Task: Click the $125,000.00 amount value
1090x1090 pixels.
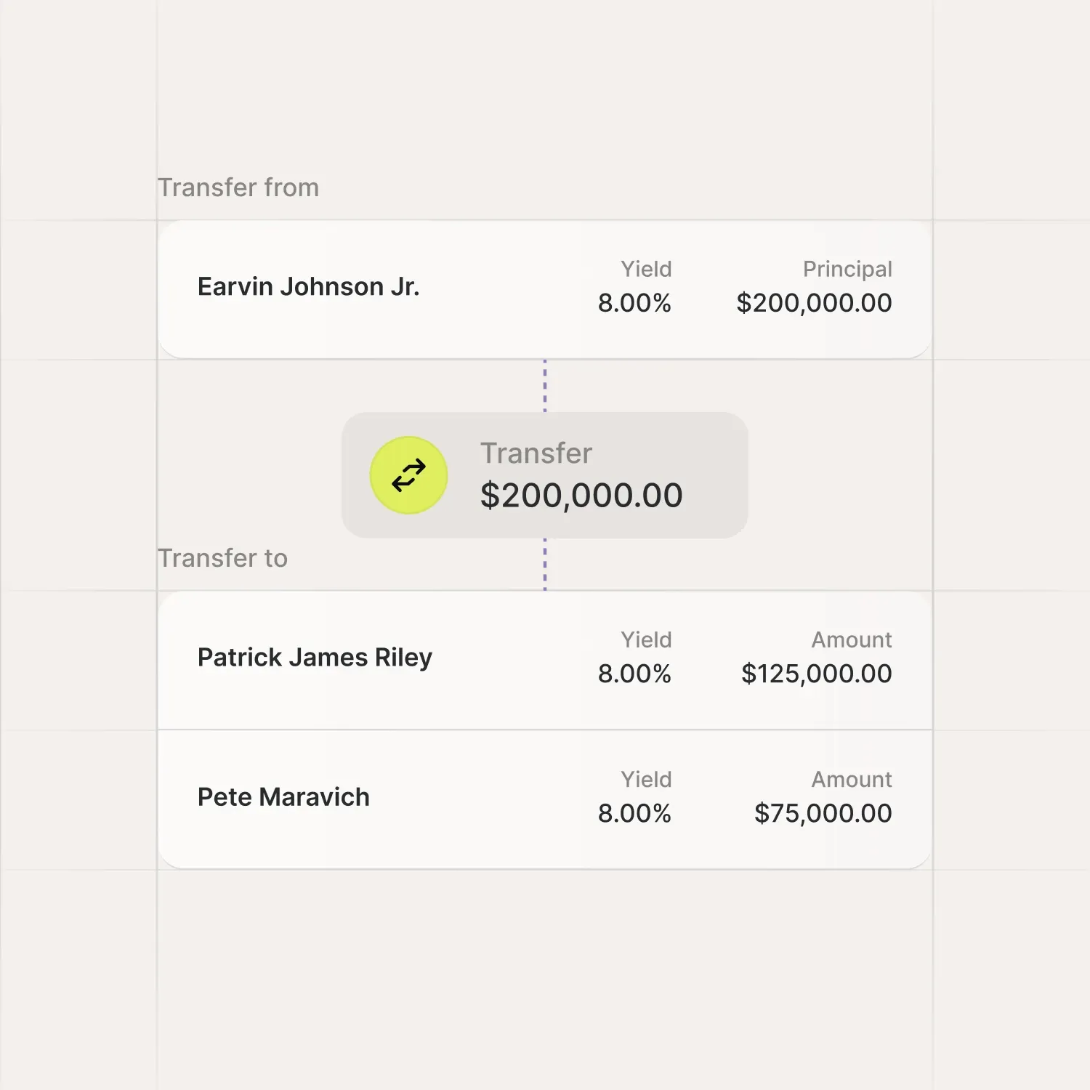Action: tap(816, 674)
